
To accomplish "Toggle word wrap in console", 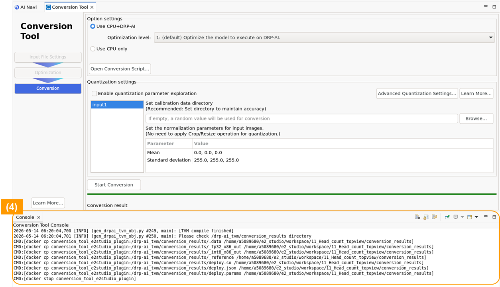I will coord(435,217).
